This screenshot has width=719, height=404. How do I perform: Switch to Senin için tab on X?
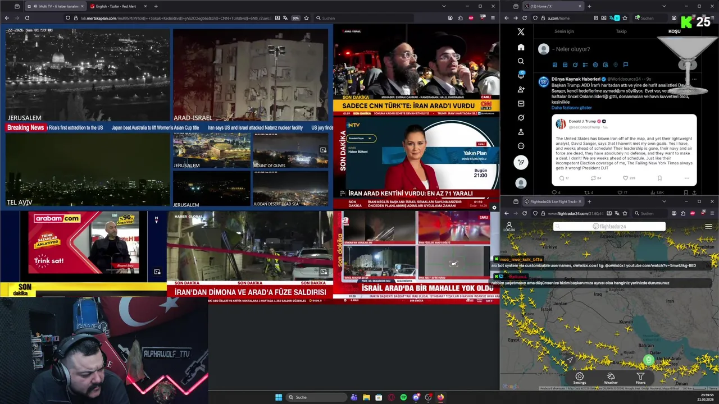(x=564, y=31)
